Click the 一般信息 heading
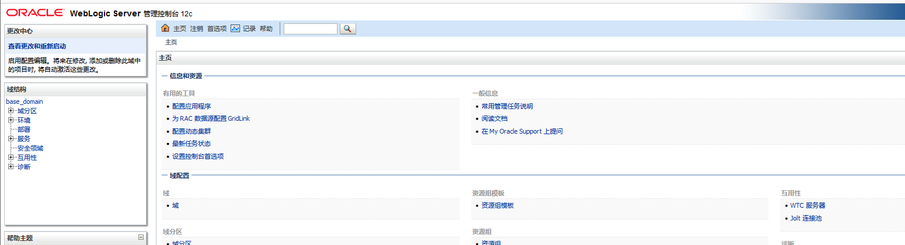905x245 pixels. pos(485,93)
